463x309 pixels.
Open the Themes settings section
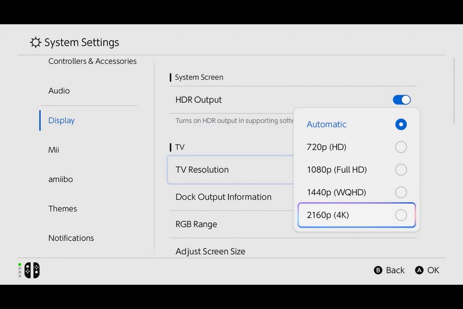(62, 209)
